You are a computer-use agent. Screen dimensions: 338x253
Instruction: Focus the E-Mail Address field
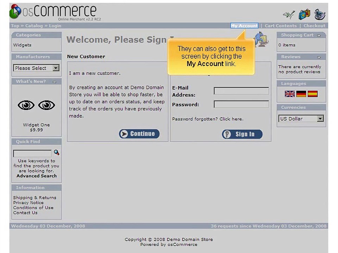click(x=241, y=91)
